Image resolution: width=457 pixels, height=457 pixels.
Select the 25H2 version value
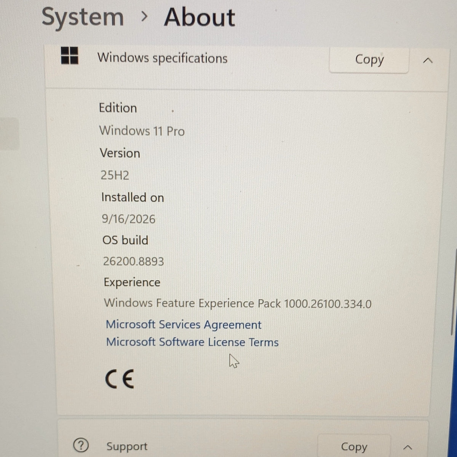click(x=115, y=175)
